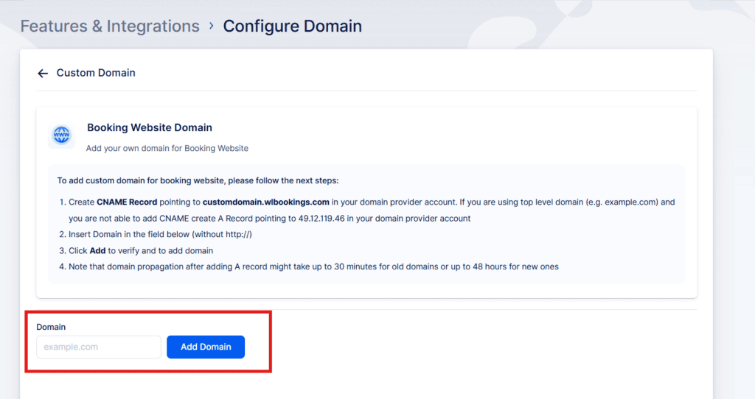The height and width of the screenshot is (399, 755).
Task: Focus the Domain input field
Action: [x=99, y=347]
